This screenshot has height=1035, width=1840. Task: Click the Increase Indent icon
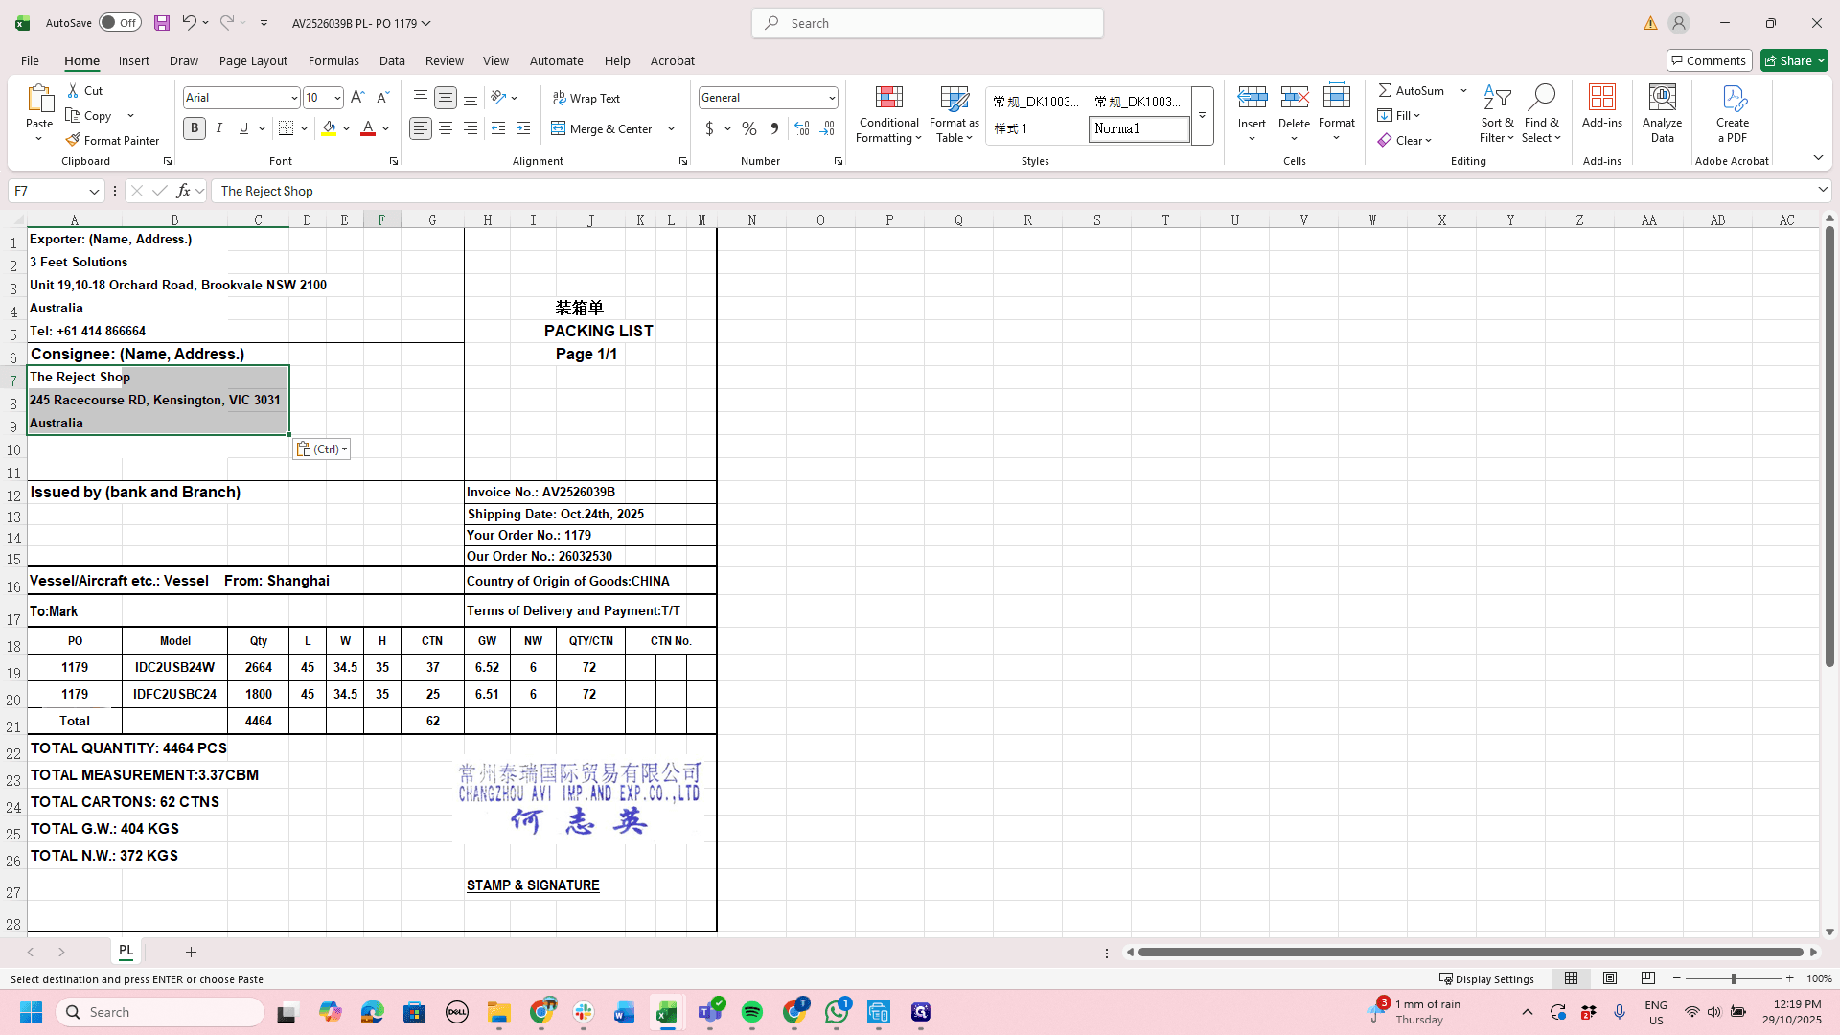pos(523,128)
